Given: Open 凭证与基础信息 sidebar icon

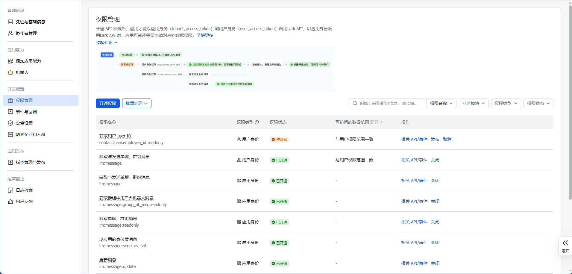Looking at the screenshot, I should pyautogui.click(x=10, y=22).
